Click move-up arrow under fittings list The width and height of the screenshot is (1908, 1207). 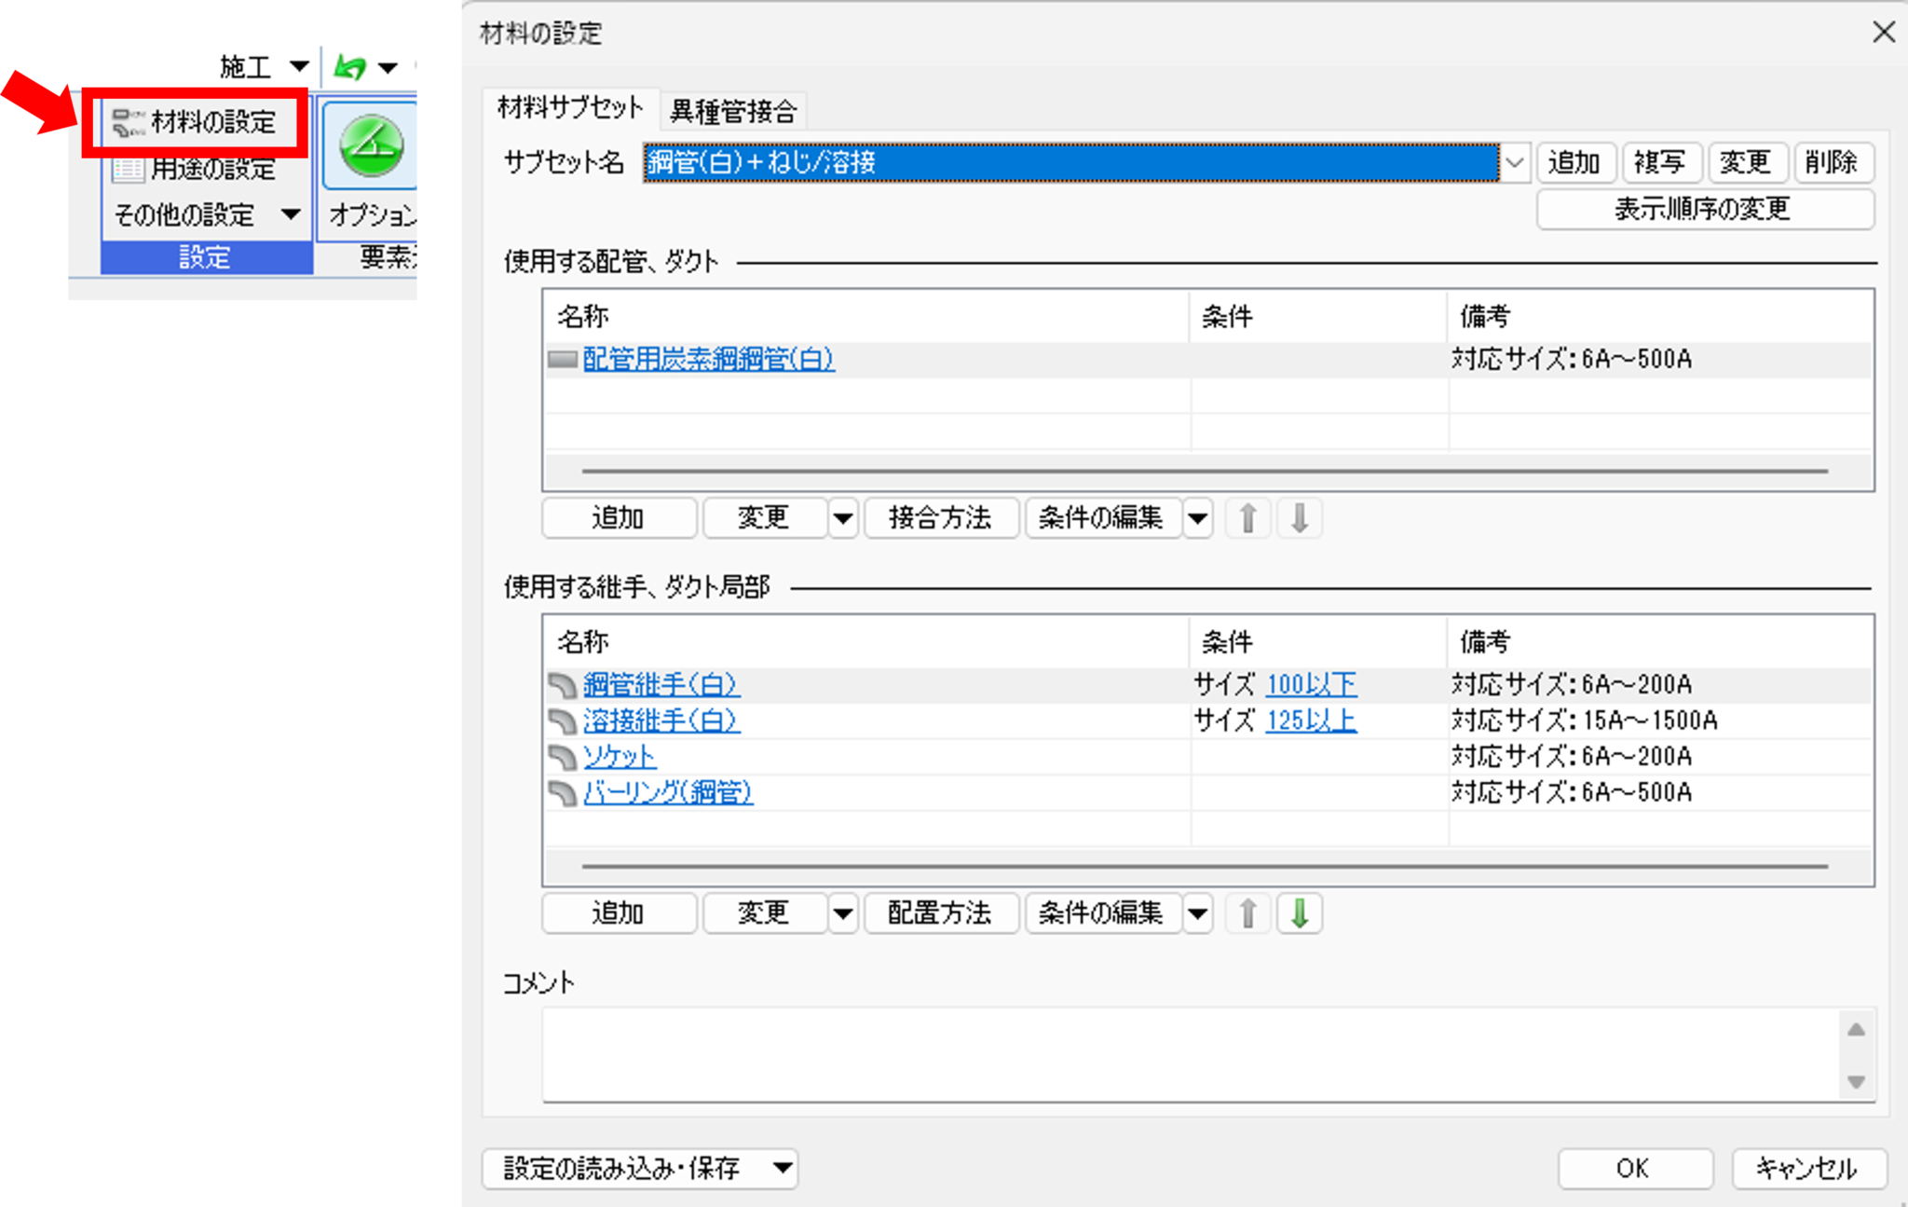[1248, 913]
